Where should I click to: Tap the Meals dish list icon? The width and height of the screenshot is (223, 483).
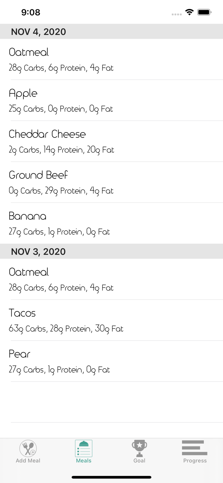[84, 448]
